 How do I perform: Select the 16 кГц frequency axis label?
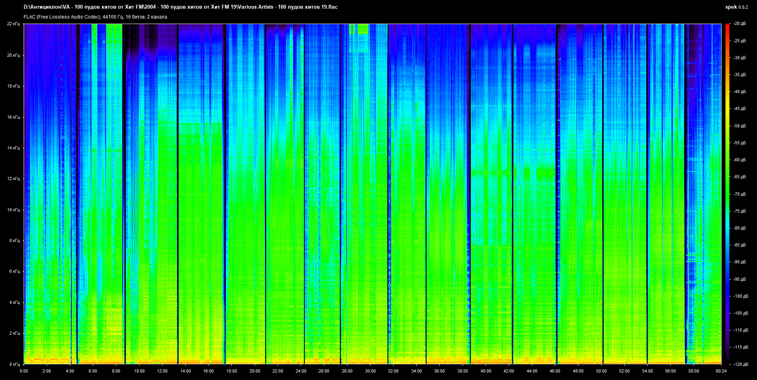pyautogui.click(x=13, y=117)
